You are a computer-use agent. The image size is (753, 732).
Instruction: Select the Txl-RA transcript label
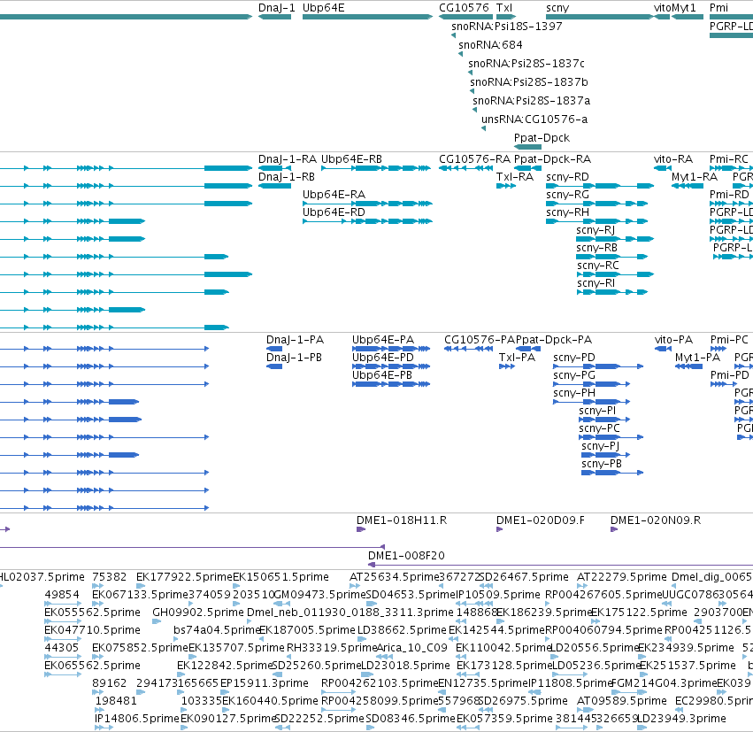point(515,177)
